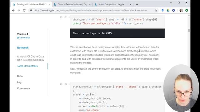Open the 'Comments' sidebar section
Image resolution: width=200 pixels, height=112 pixels.
(x=23, y=88)
